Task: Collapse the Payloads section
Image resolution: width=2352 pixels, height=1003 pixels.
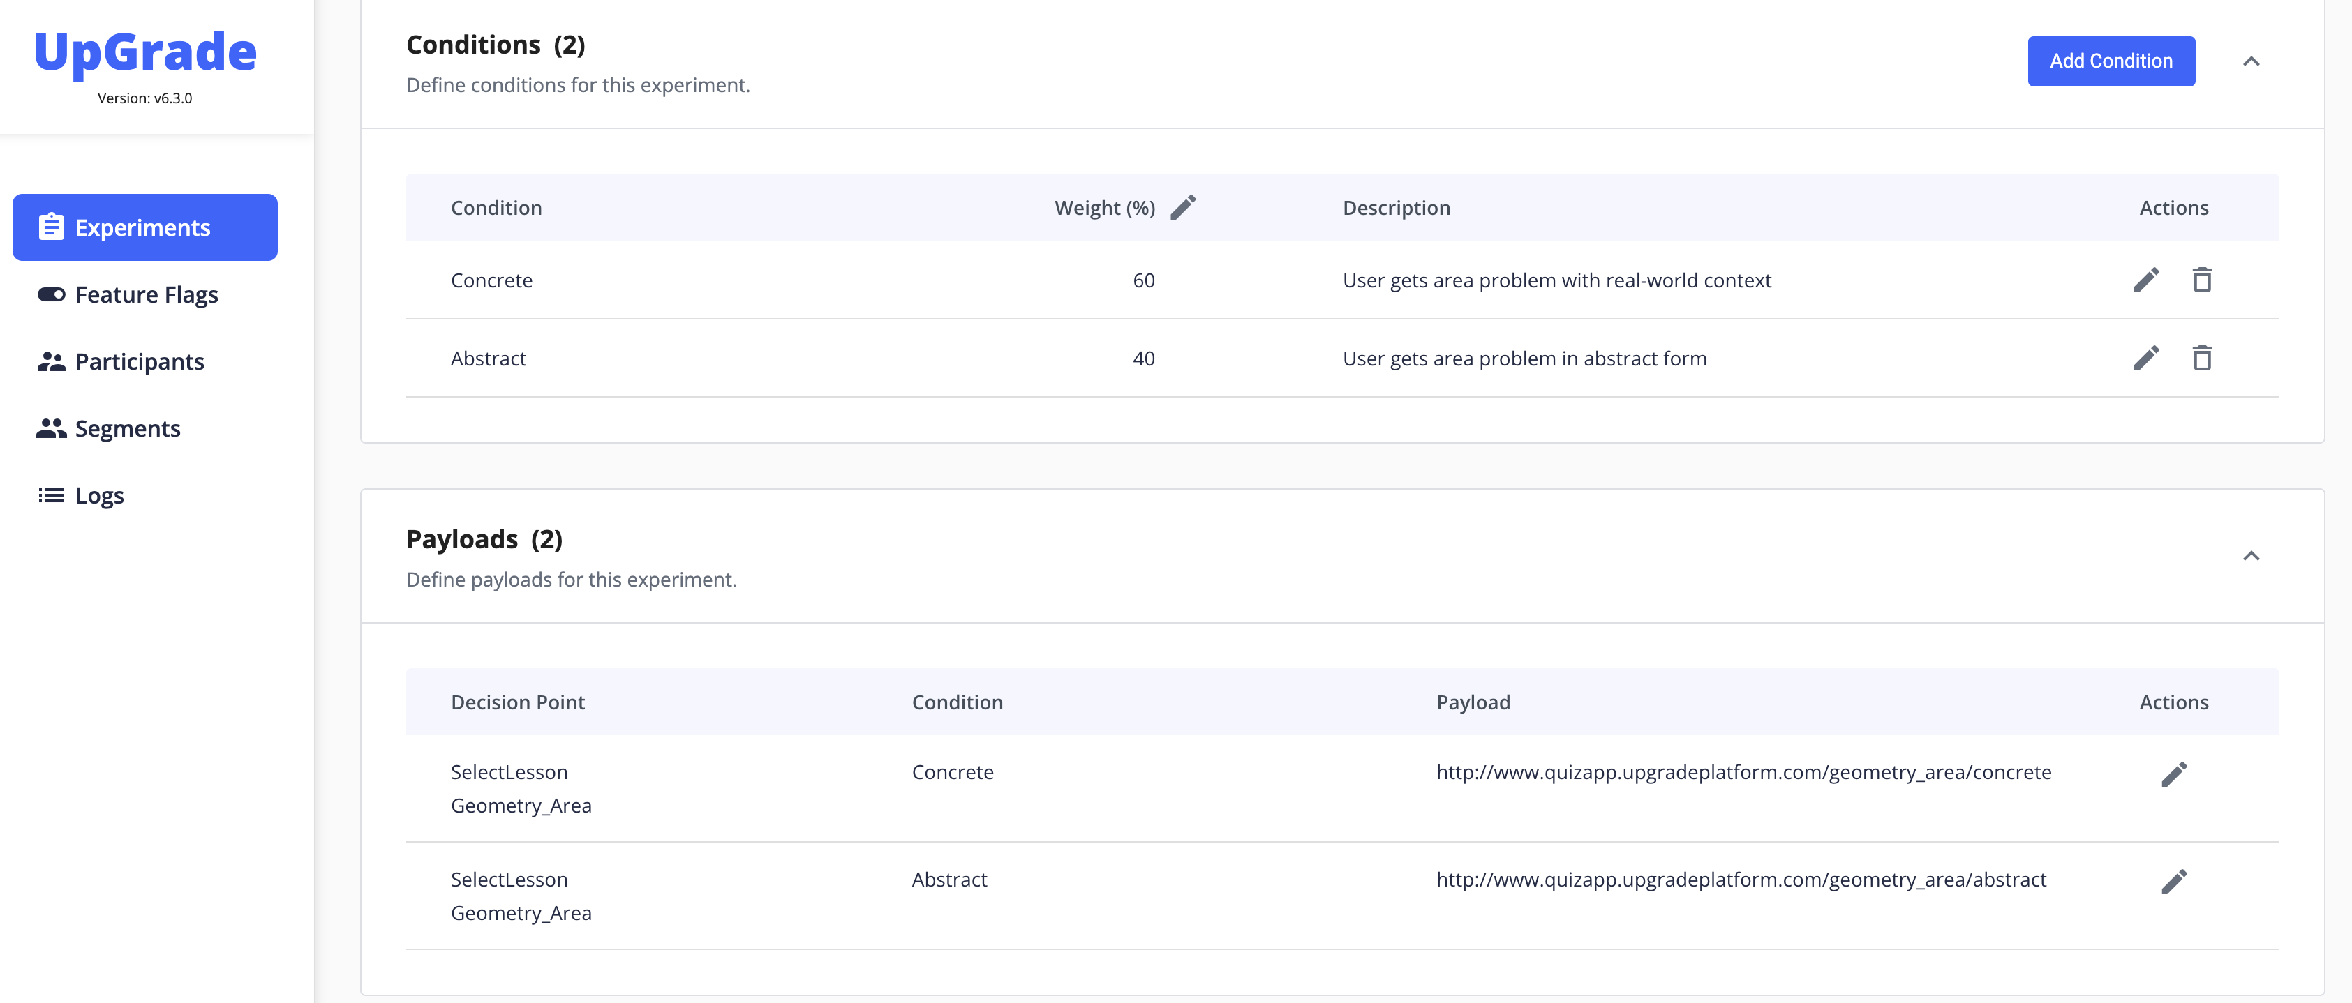Action: click(x=2251, y=556)
